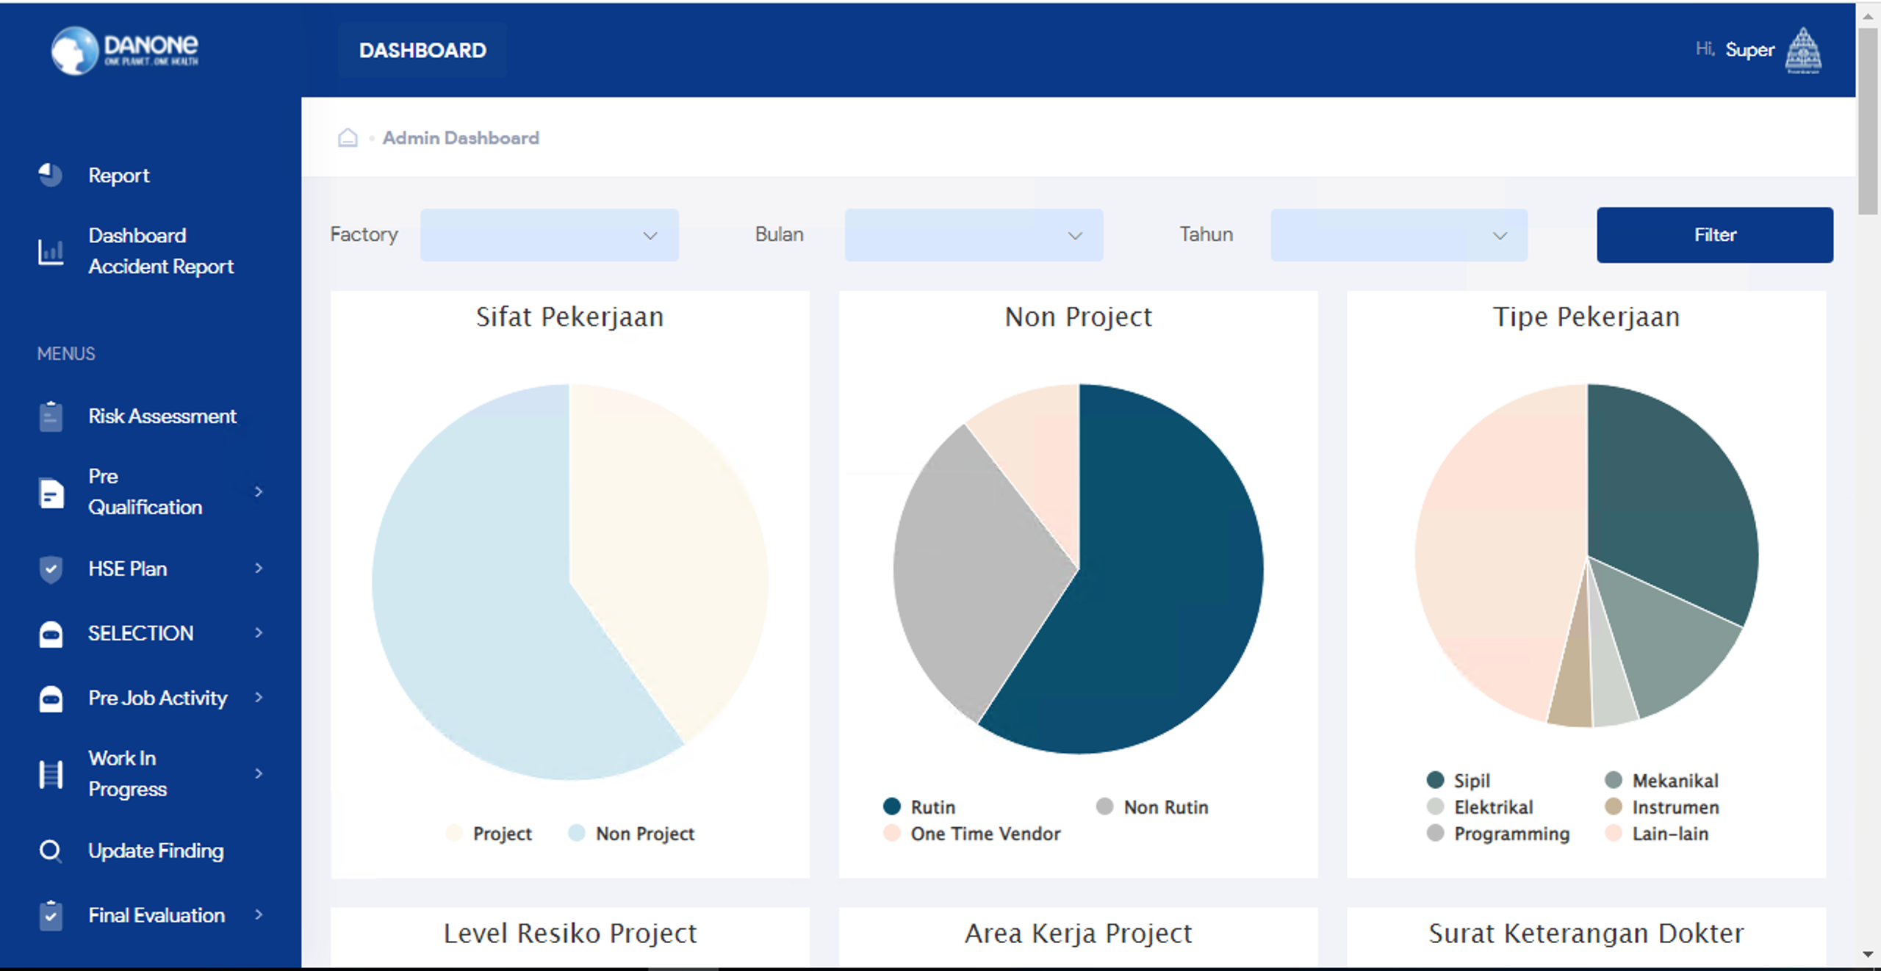Toggle the Project legend item

tap(489, 833)
